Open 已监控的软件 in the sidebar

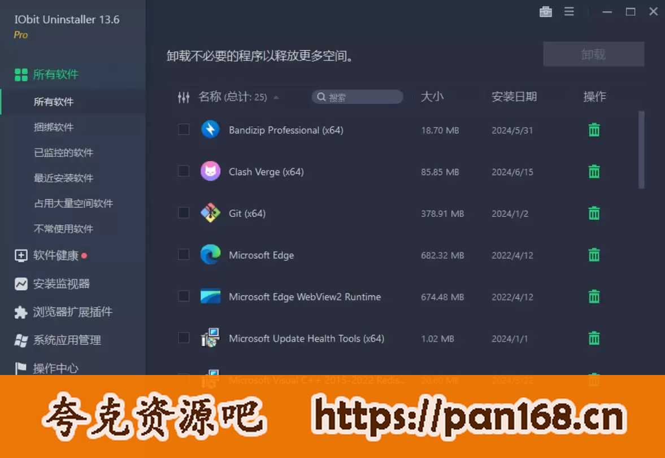(63, 152)
